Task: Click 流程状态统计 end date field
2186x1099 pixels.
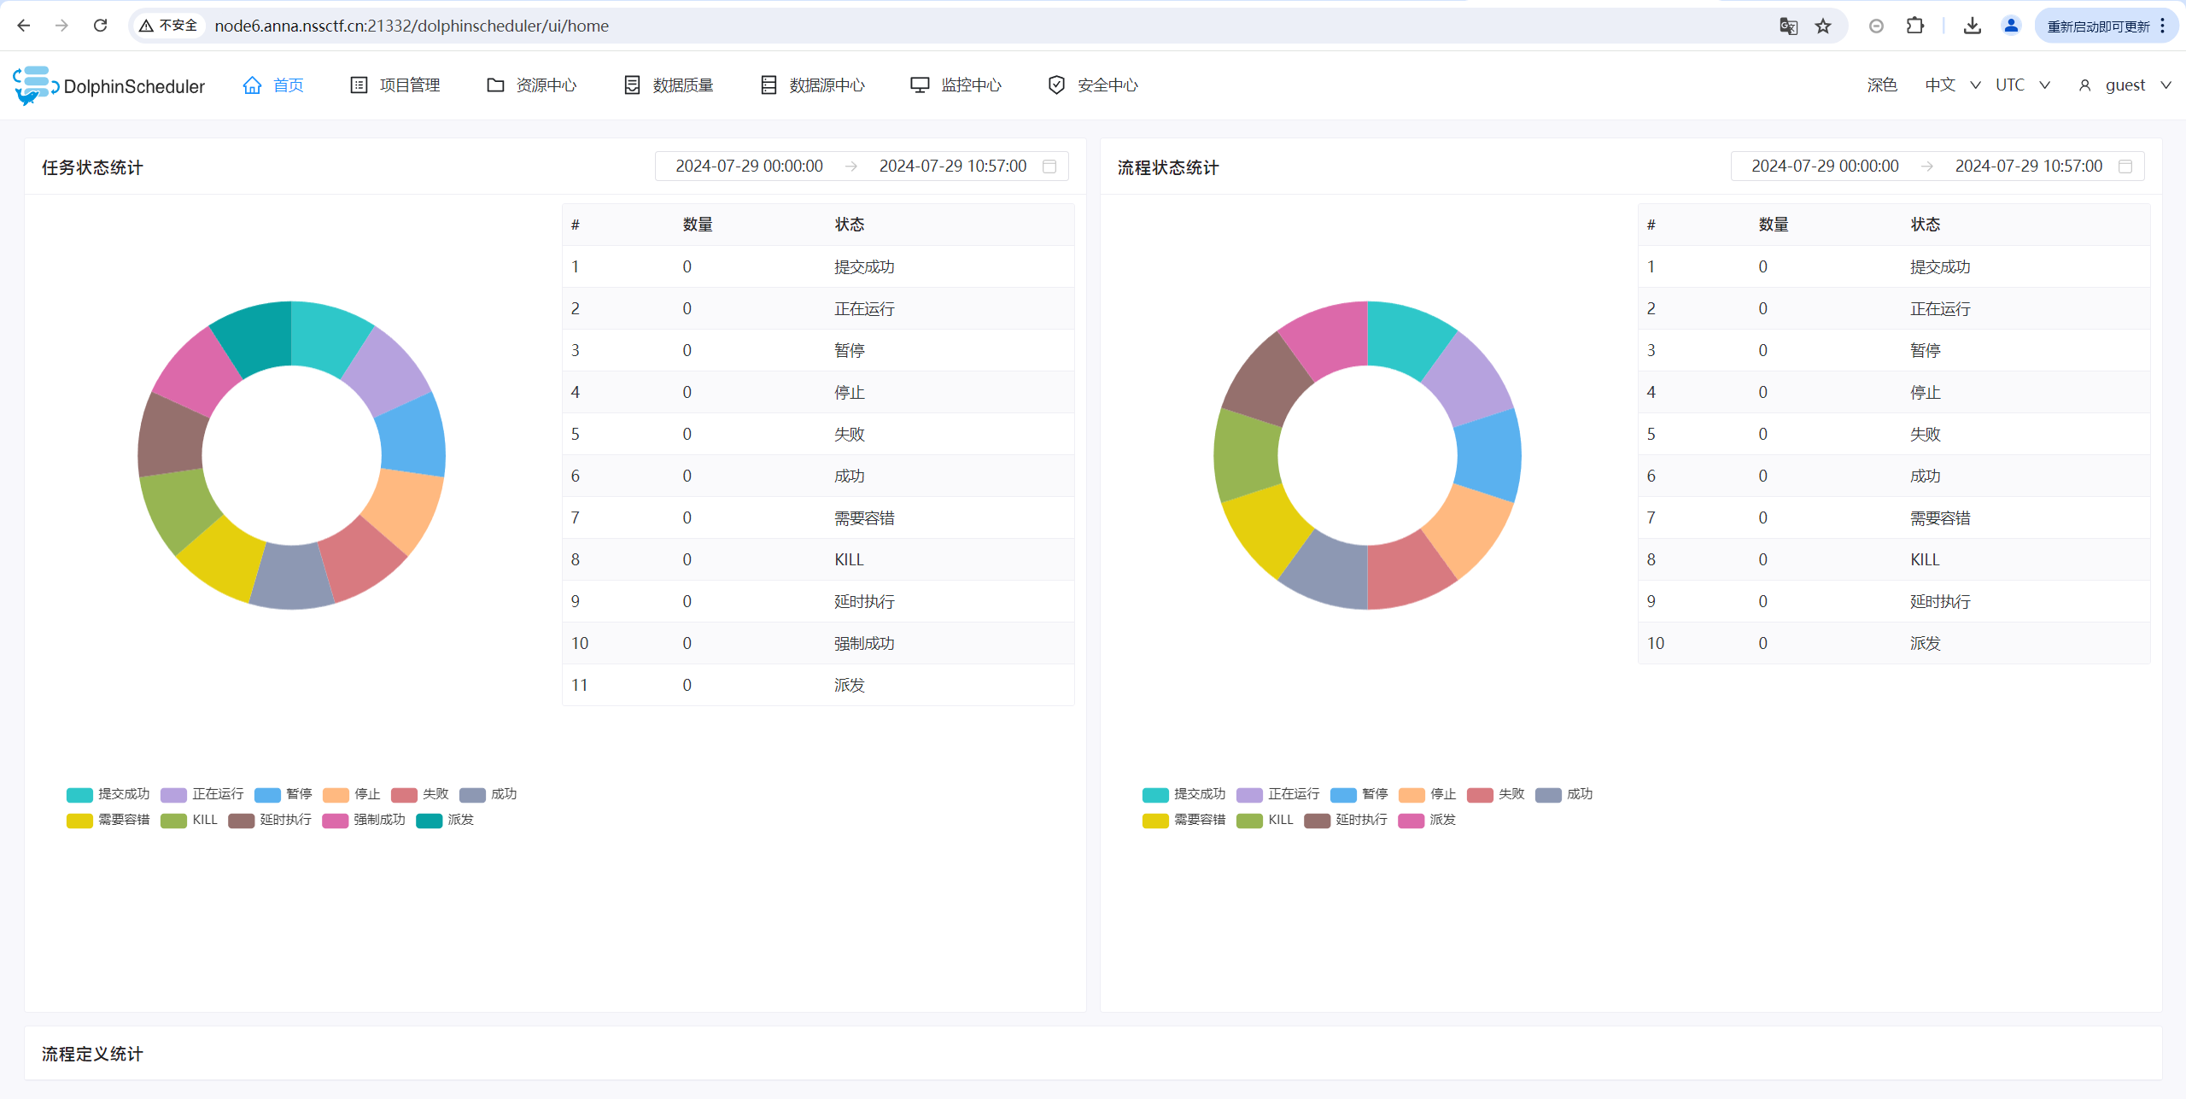Action: [2029, 166]
